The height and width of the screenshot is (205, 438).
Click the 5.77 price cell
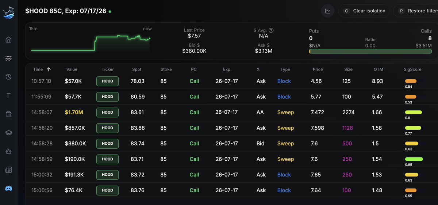coord(316,97)
